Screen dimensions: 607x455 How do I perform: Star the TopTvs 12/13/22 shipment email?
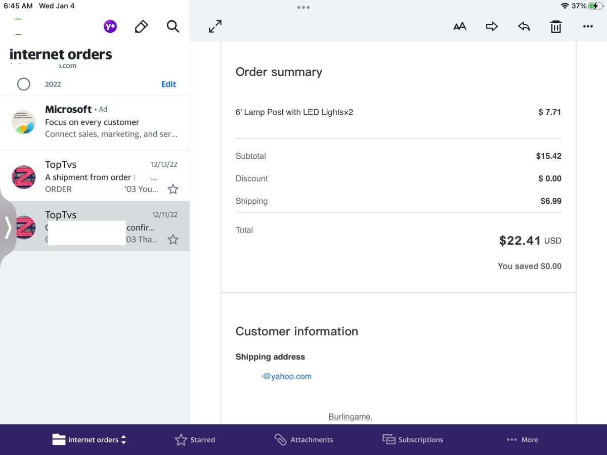tap(173, 189)
